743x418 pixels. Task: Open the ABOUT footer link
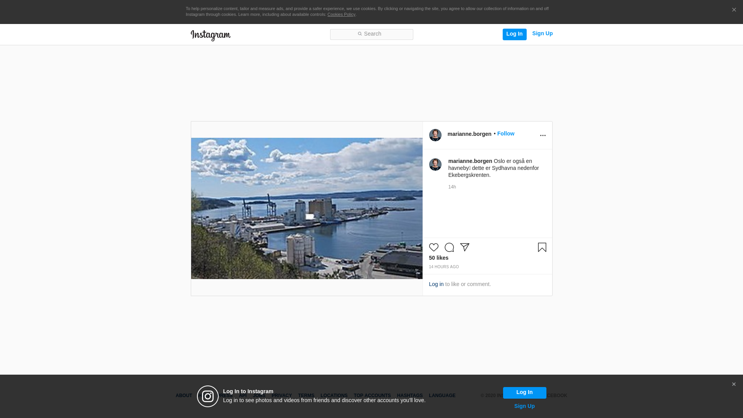coord(184,396)
